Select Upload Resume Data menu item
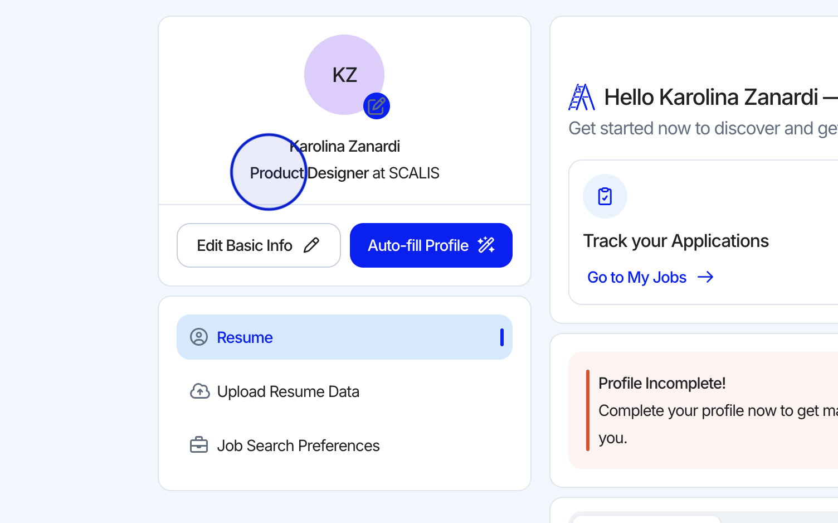Screen dimensions: 838x523 288,391
